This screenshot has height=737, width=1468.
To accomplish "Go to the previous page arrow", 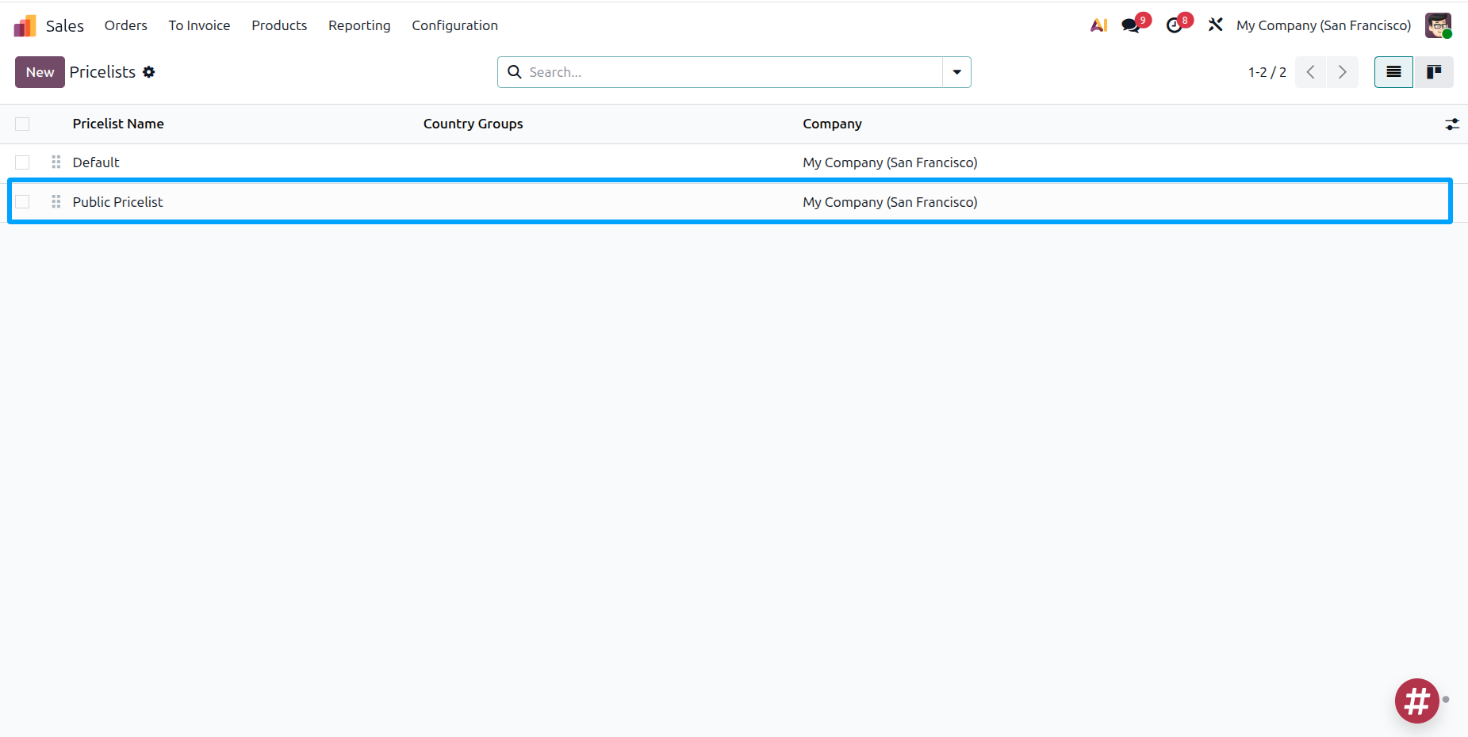I will 1310,71.
